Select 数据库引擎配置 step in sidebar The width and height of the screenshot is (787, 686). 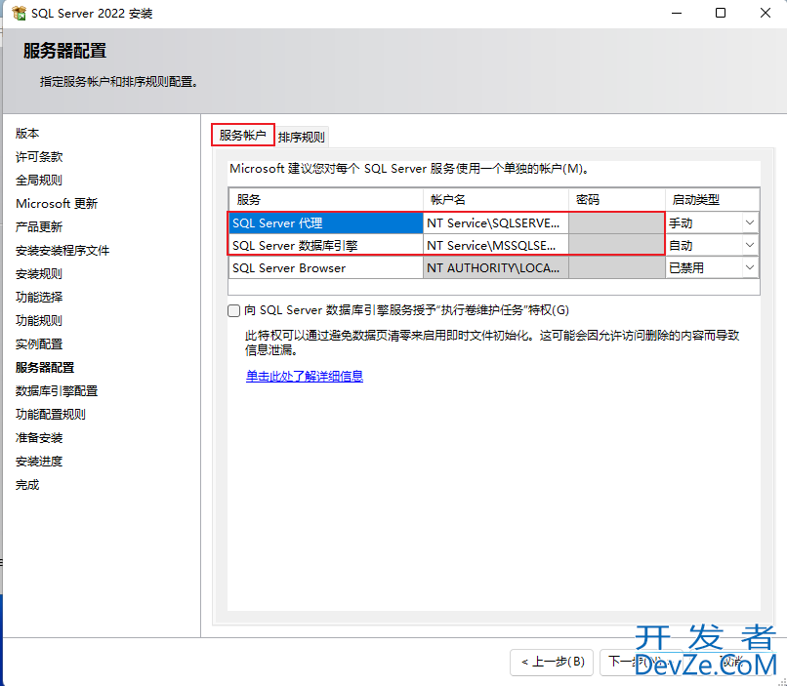[57, 390]
